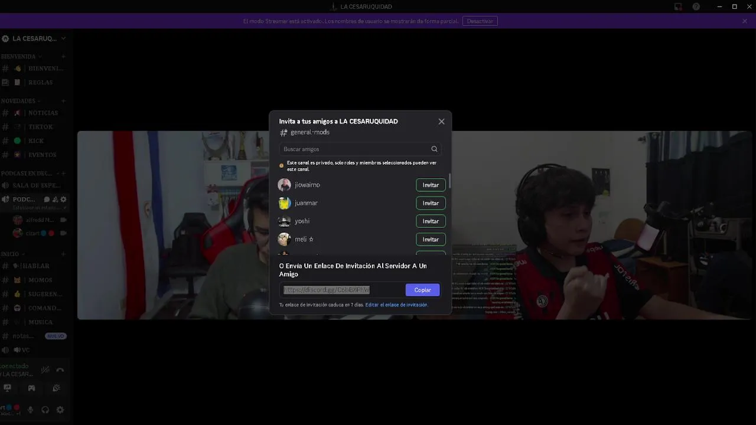Add a channel to PODCAST EN DEC... category
756x425 pixels.
(63, 174)
